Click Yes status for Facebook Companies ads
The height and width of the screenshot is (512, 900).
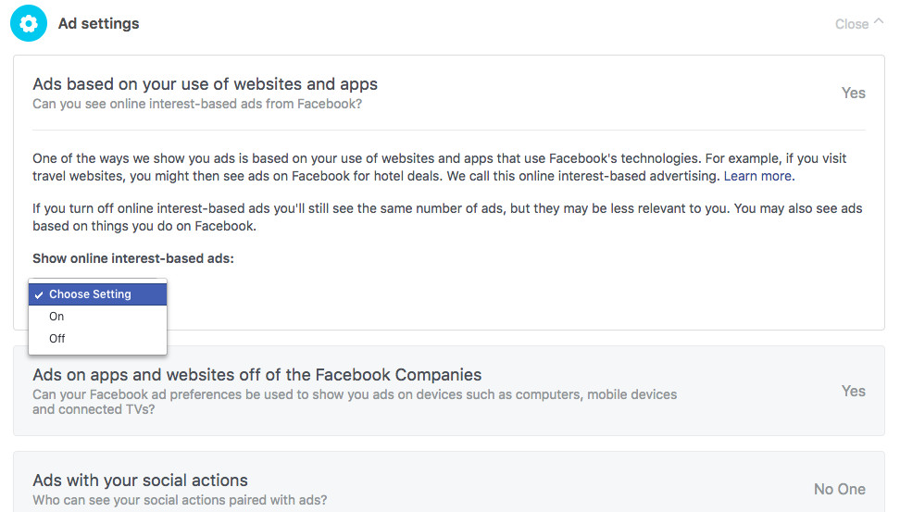853,391
